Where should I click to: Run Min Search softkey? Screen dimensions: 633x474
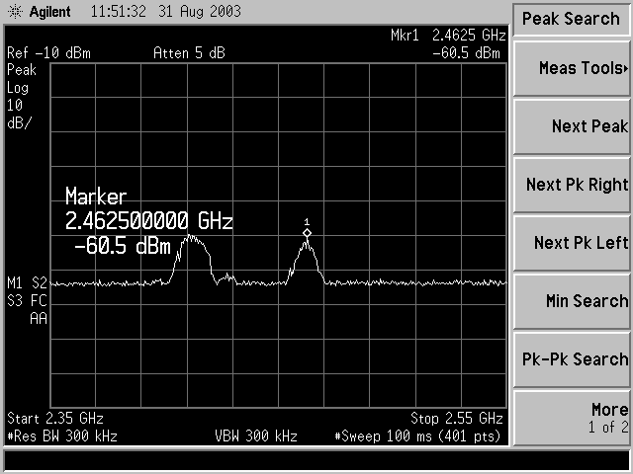tap(572, 301)
